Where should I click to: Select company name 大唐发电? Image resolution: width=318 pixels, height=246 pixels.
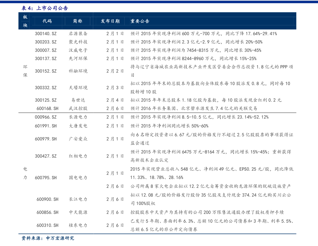coord(78,126)
